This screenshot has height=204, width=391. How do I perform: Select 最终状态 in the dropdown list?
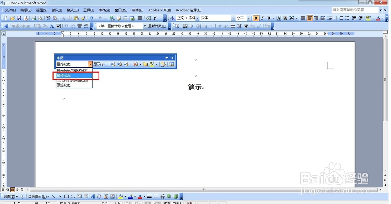[74, 76]
